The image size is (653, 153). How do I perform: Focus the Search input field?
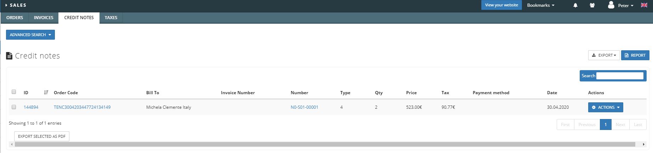coord(620,76)
